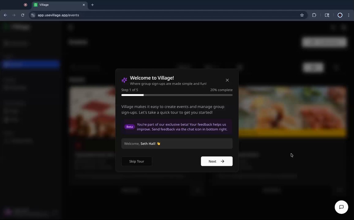The width and height of the screenshot is (354, 220).
Task: View site information icon in address bar
Action: pos(33,15)
